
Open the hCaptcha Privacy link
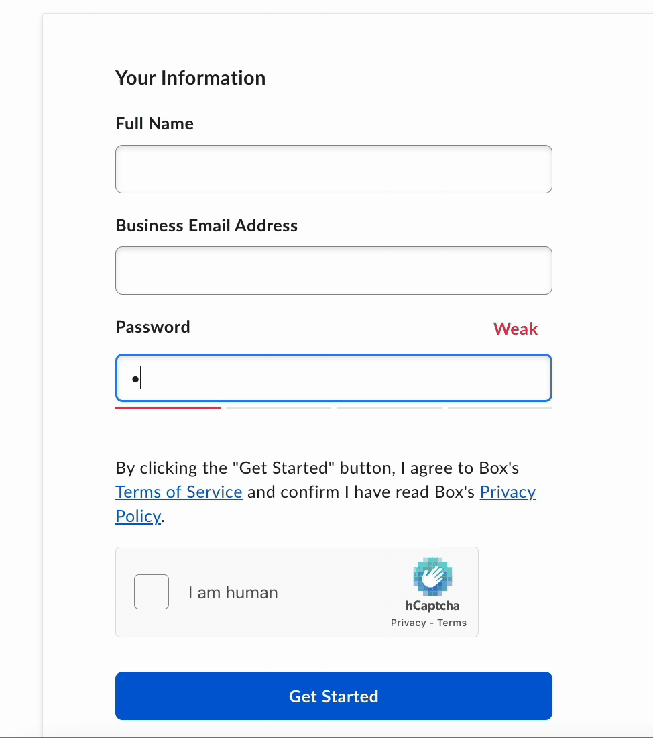coord(408,623)
